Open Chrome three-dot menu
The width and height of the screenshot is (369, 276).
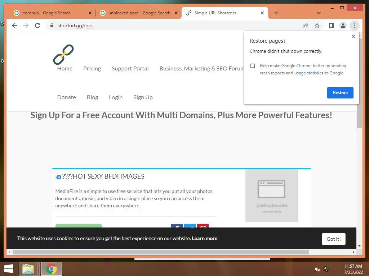click(x=355, y=26)
